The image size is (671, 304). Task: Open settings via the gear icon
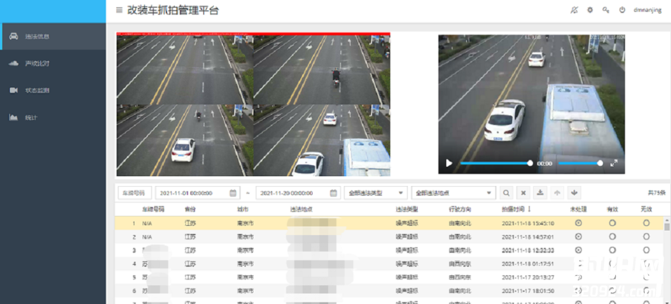(x=590, y=10)
